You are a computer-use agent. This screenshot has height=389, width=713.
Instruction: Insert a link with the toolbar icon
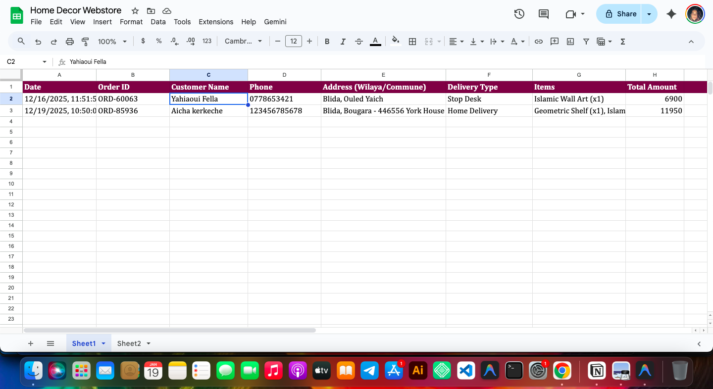(538, 41)
